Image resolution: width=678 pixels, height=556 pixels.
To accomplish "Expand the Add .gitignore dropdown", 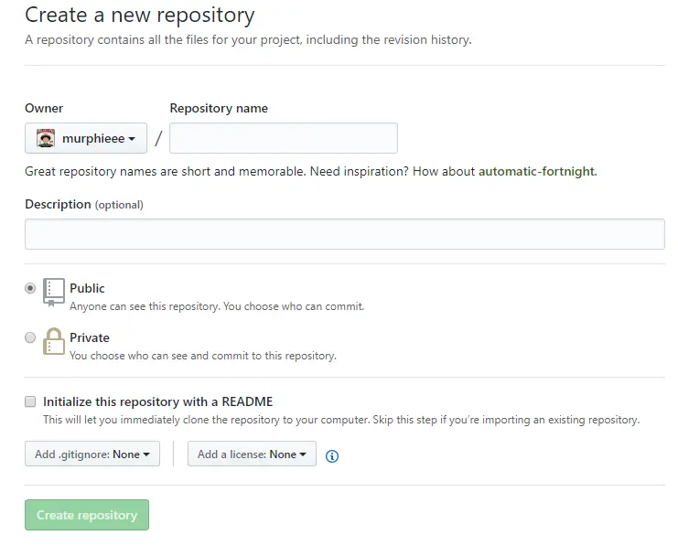I will click(92, 454).
